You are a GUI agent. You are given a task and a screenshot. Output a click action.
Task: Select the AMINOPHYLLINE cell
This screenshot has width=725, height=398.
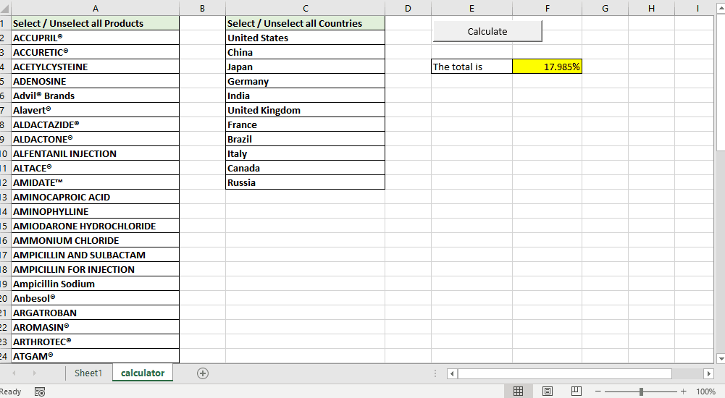pos(96,211)
